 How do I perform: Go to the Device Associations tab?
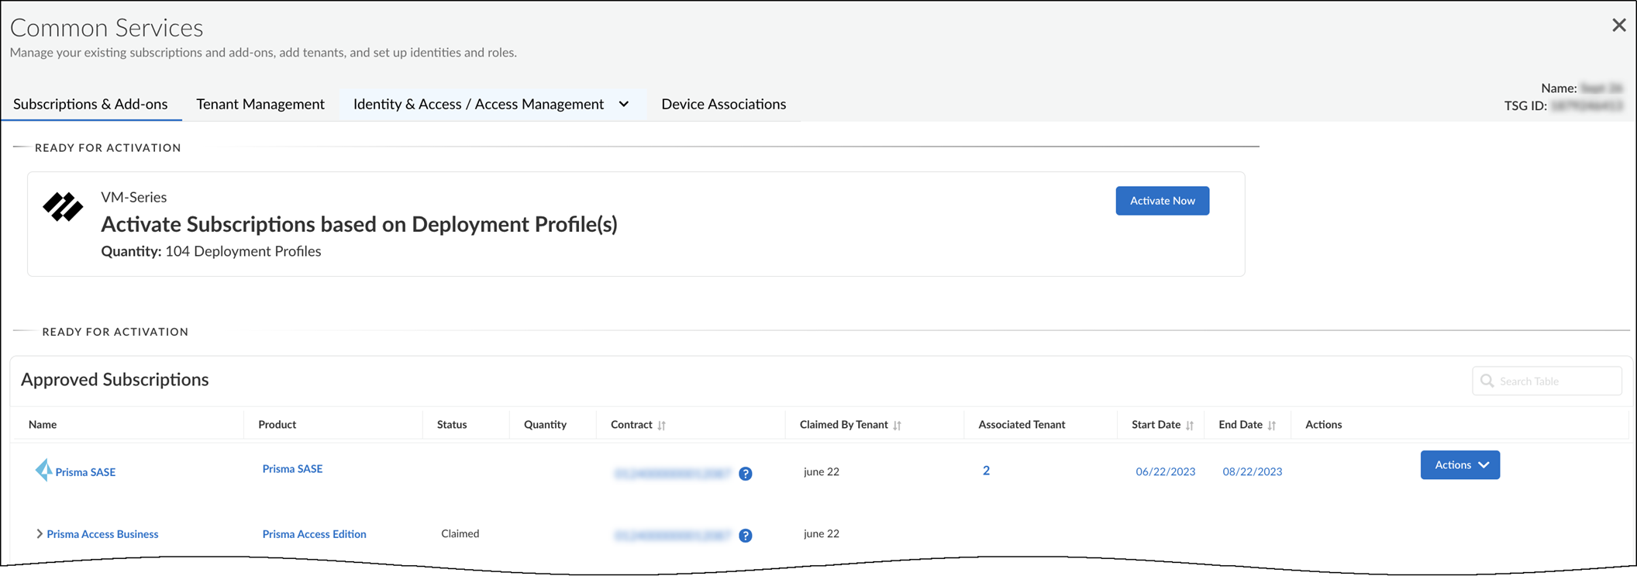pyautogui.click(x=723, y=104)
